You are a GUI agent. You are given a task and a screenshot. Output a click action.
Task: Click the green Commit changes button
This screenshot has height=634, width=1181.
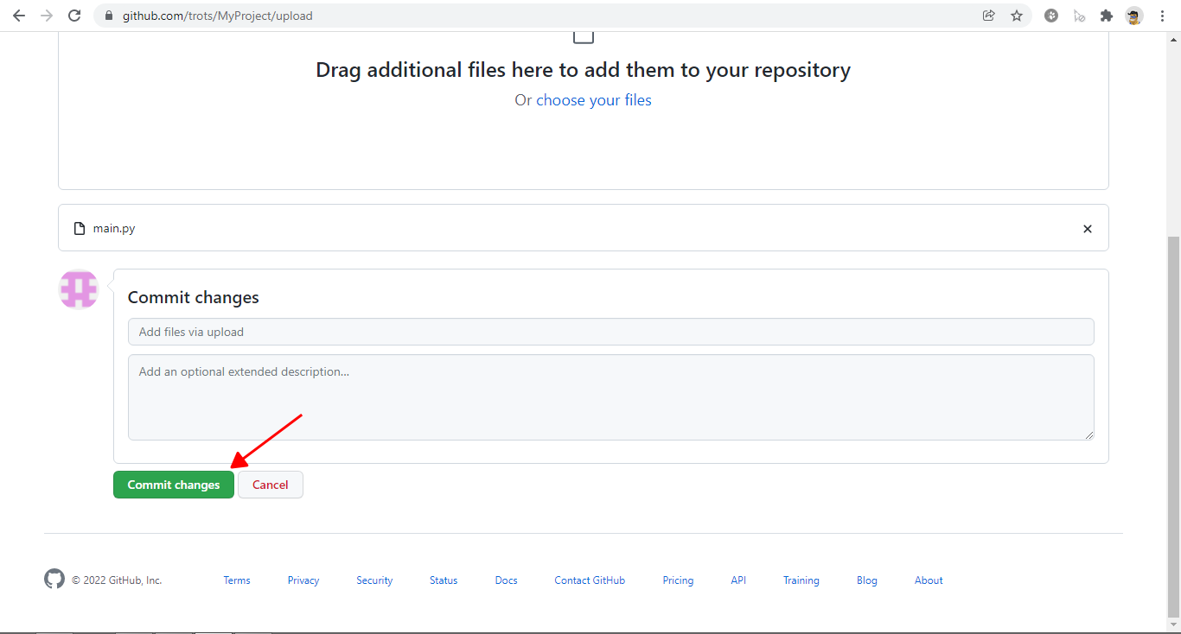pyautogui.click(x=174, y=485)
